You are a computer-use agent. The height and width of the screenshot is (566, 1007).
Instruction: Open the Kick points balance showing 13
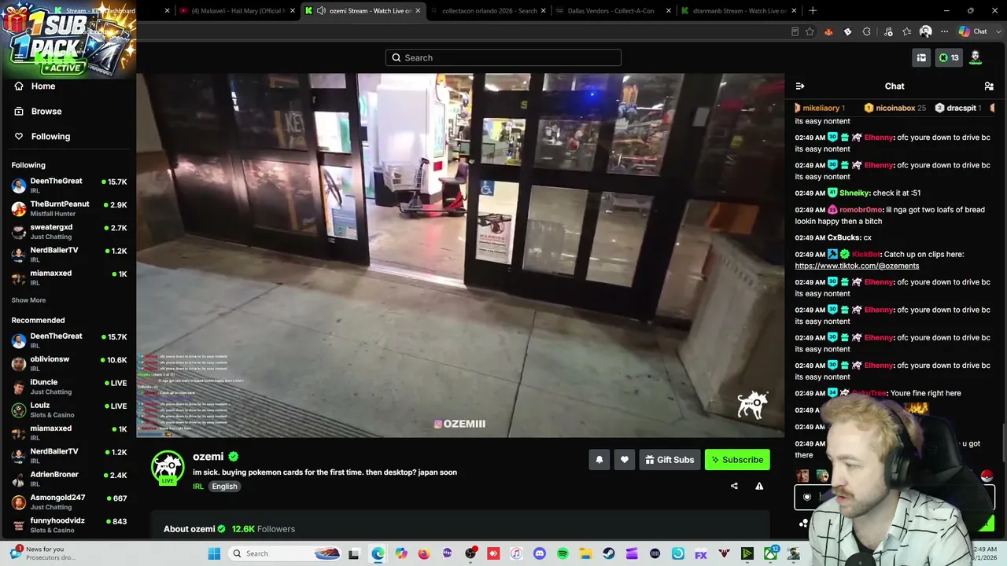[949, 57]
